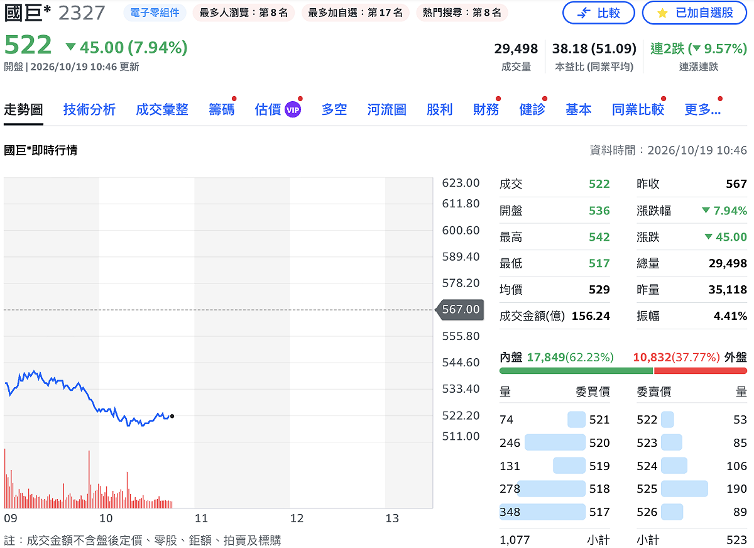
Task: Click the compare arrows icon in 比較 button
Action: [x=584, y=13]
